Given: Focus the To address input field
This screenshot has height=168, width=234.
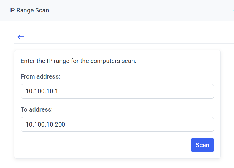Looking at the screenshot, I should click(117, 124).
